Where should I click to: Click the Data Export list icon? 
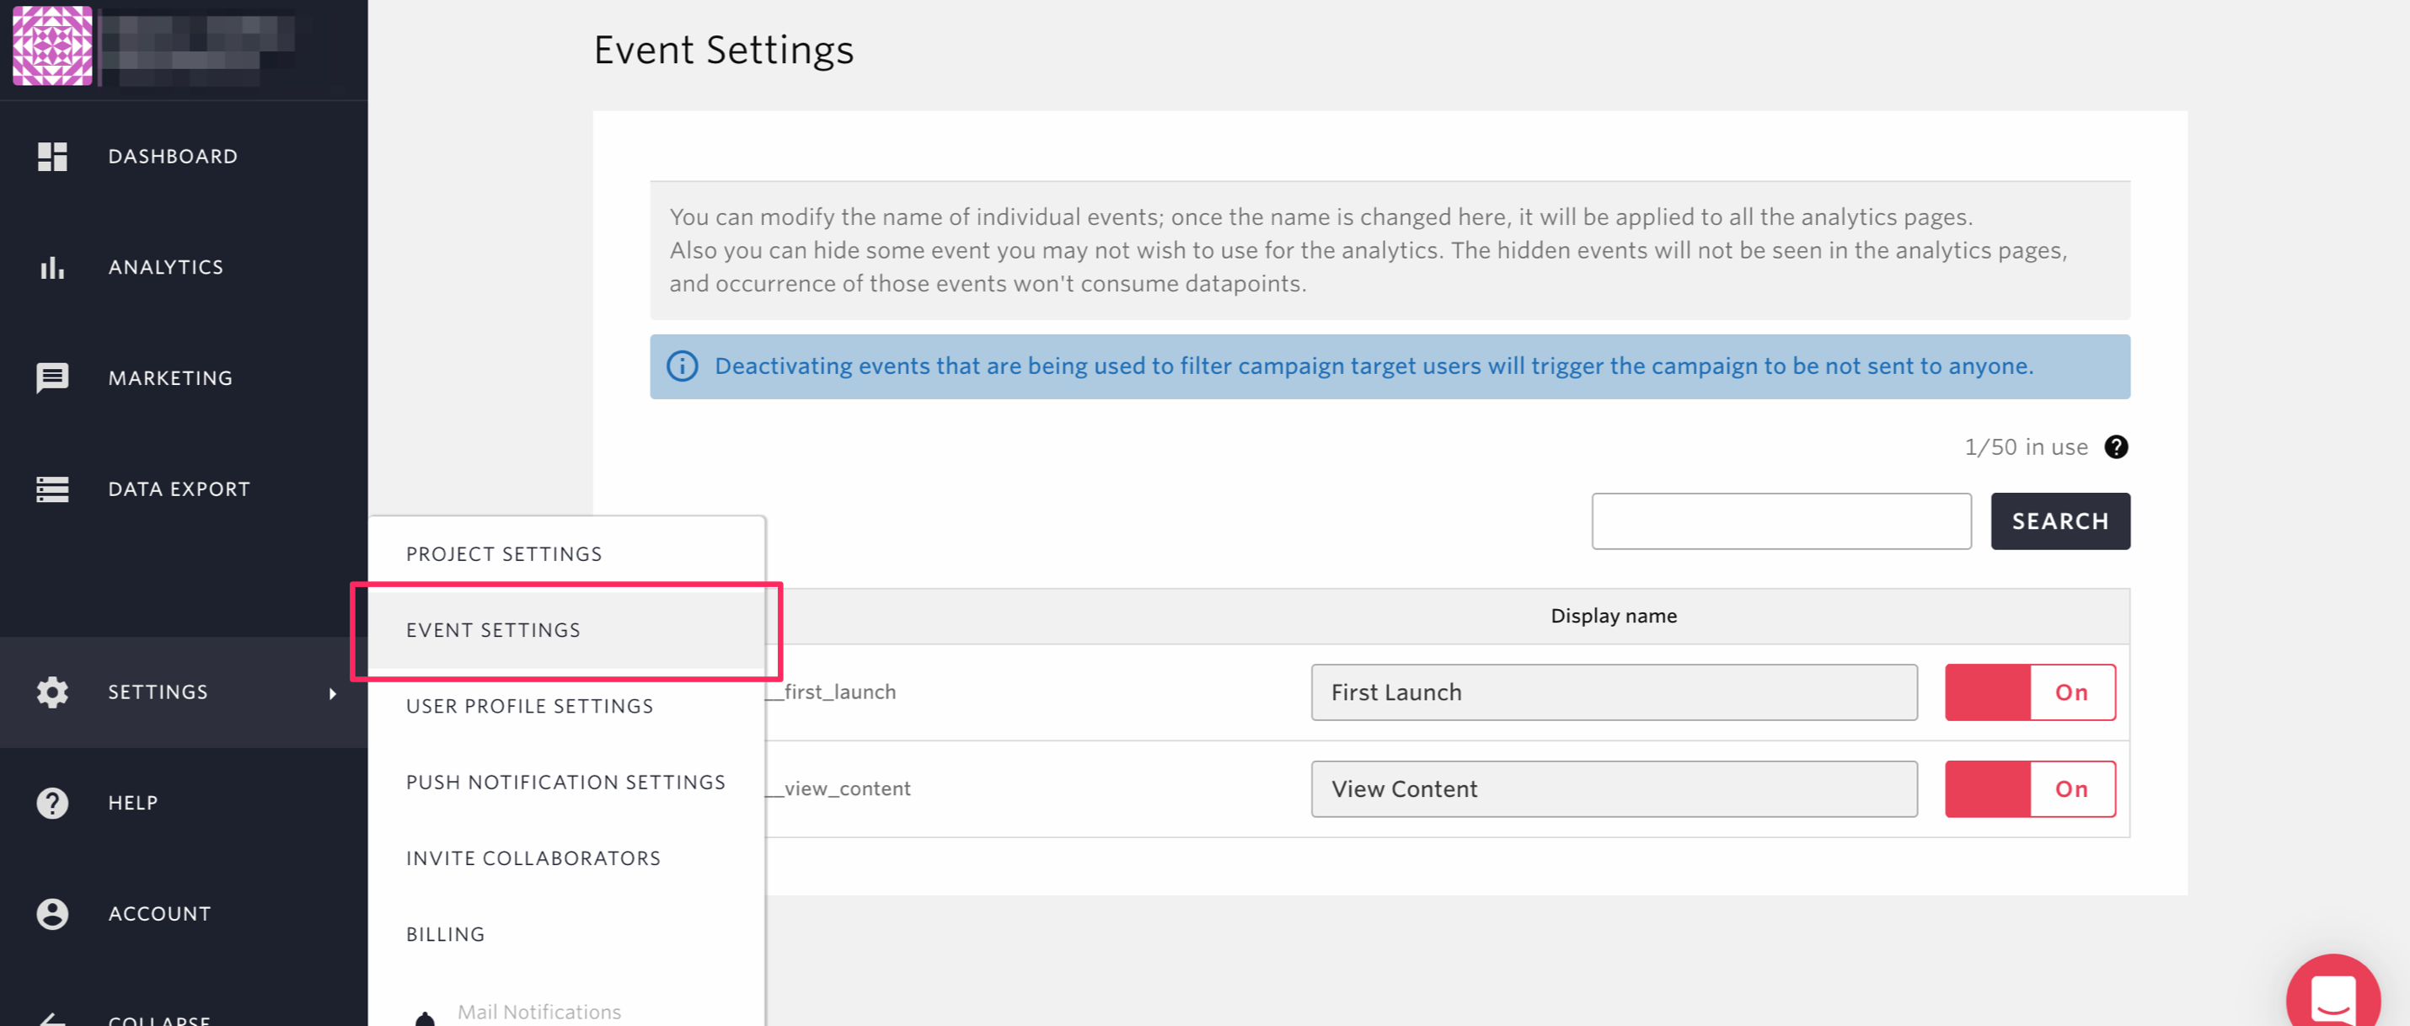pyautogui.click(x=52, y=489)
